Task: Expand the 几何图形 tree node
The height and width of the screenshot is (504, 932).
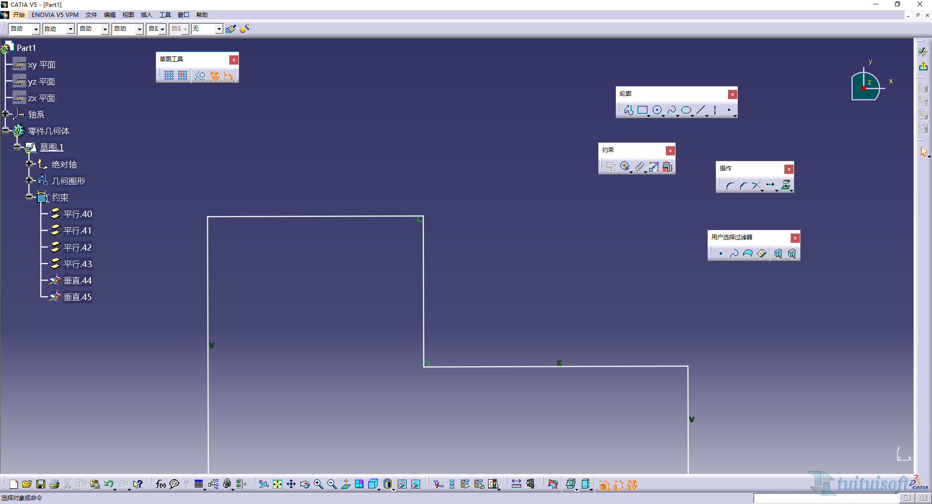Action: [29, 181]
